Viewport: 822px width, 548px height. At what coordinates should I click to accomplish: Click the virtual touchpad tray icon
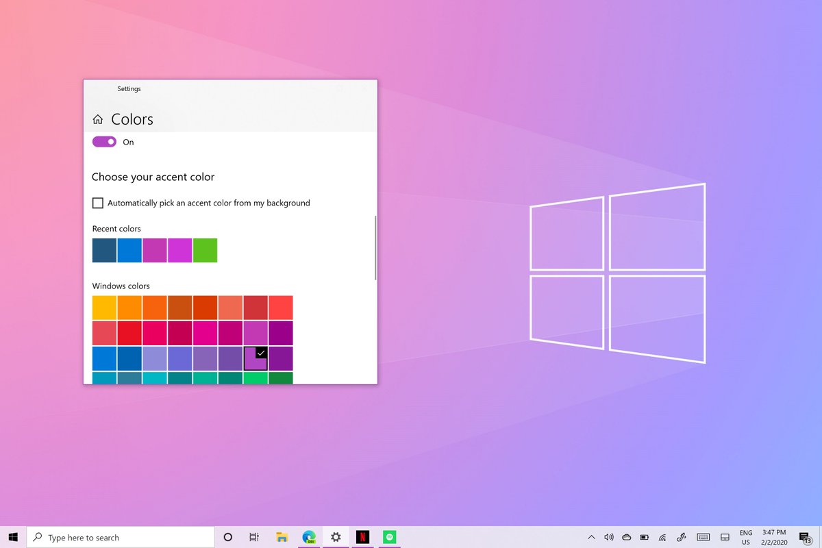[725, 537]
